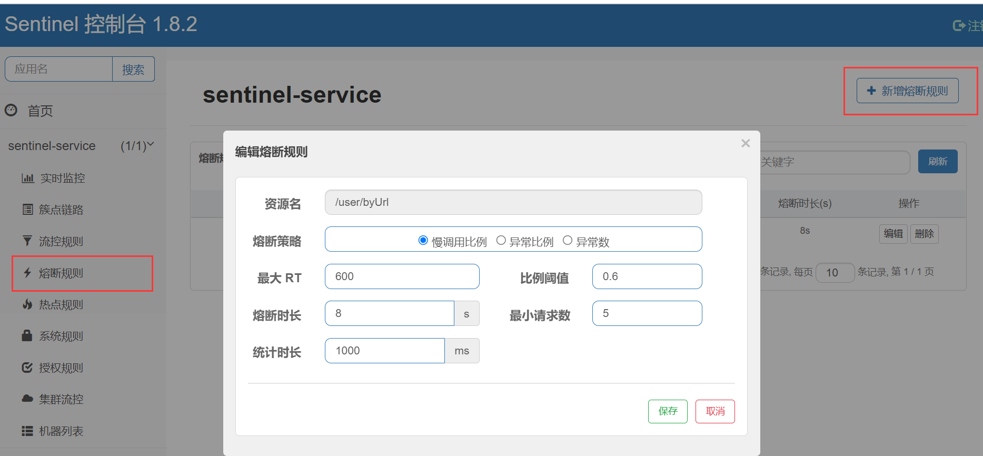Focus the 应用名 search field
Image resolution: width=983 pixels, height=456 pixels.
59,69
